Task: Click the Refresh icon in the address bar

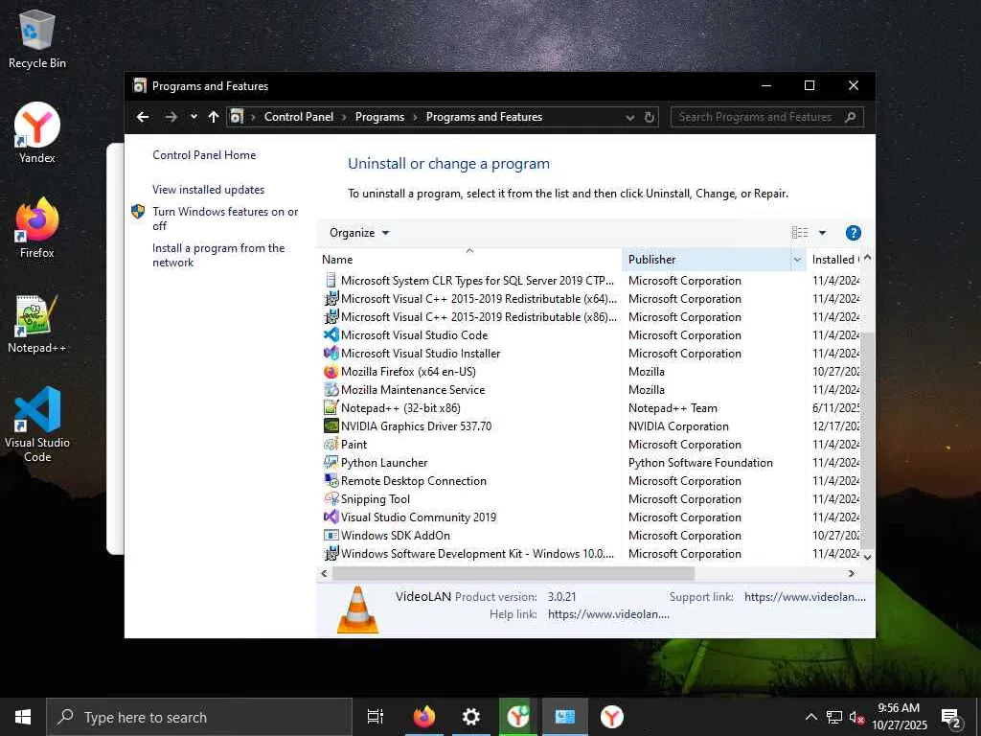Action: pos(650,117)
